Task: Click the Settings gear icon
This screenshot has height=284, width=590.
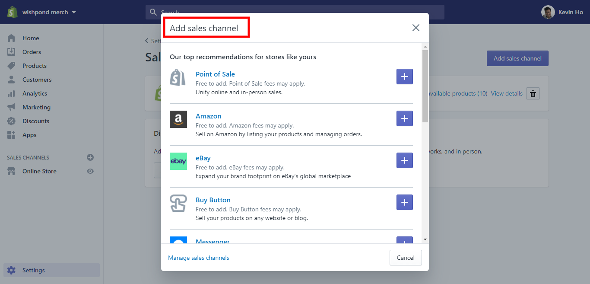Action: coord(11,270)
